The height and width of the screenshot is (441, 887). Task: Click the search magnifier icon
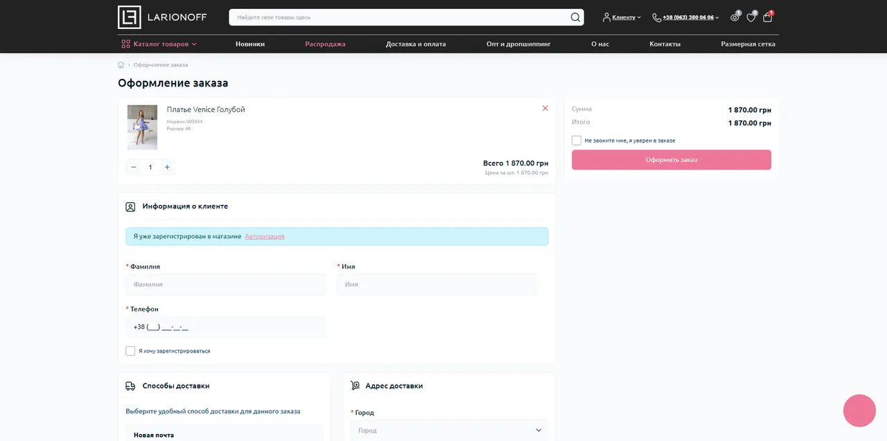575,17
